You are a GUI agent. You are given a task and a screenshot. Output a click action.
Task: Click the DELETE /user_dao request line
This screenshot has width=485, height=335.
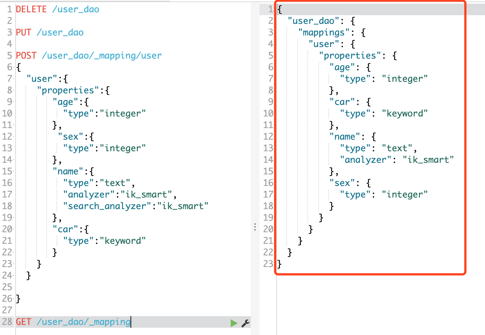pyautogui.click(x=58, y=9)
